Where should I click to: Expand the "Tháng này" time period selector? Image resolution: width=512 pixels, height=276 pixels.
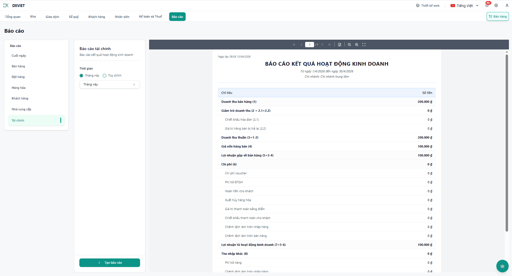click(109, 85)
